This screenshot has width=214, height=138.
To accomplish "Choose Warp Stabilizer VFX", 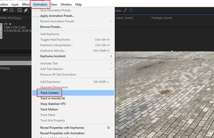I will point(73,104).
